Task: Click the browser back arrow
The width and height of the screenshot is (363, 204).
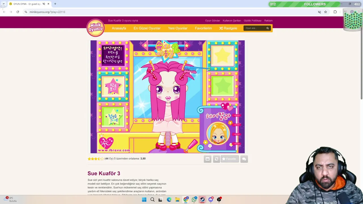Action: coord(4,12)
